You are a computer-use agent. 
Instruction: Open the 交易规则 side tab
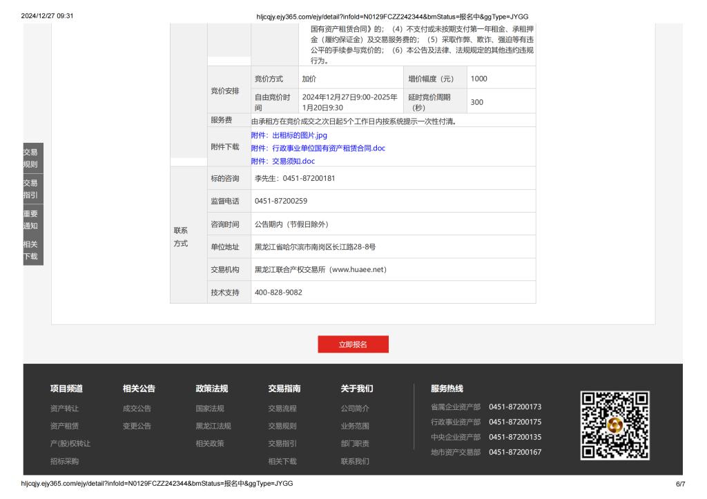click(30, 158)
